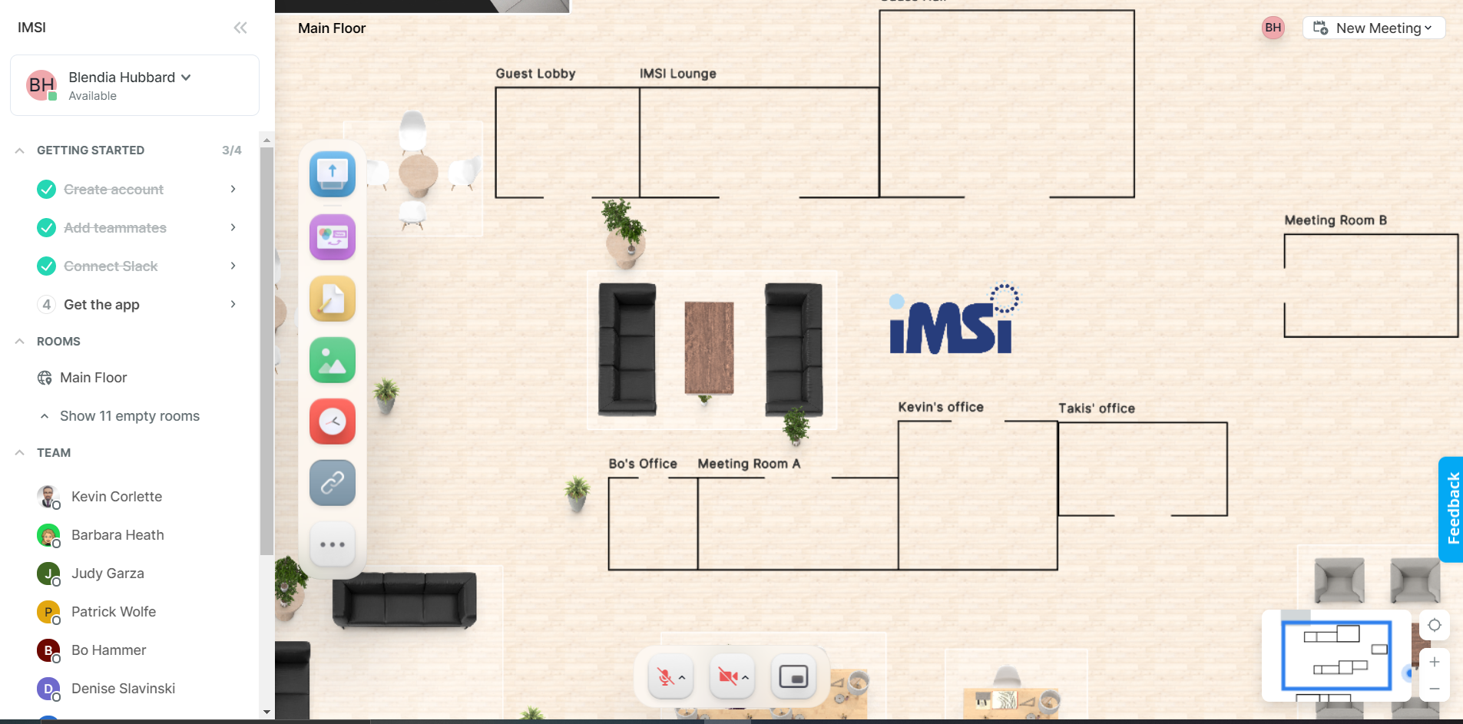1463x724 pixels.
Task: Enter the IMSI Lounge room
Action: tap(759, 142)
